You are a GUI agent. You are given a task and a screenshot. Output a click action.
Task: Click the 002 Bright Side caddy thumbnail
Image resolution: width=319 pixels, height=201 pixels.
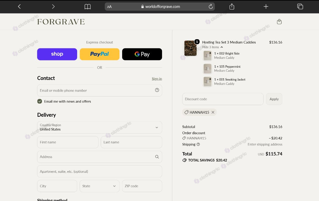[x=208, y=55]
